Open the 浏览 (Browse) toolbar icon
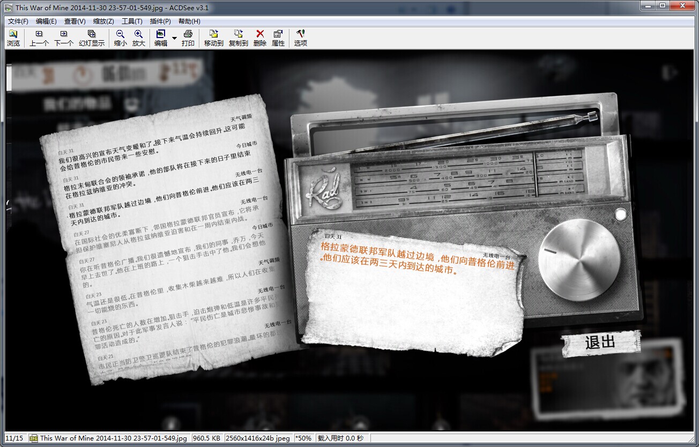Viewport: 699px width, 447px height. 13,38
